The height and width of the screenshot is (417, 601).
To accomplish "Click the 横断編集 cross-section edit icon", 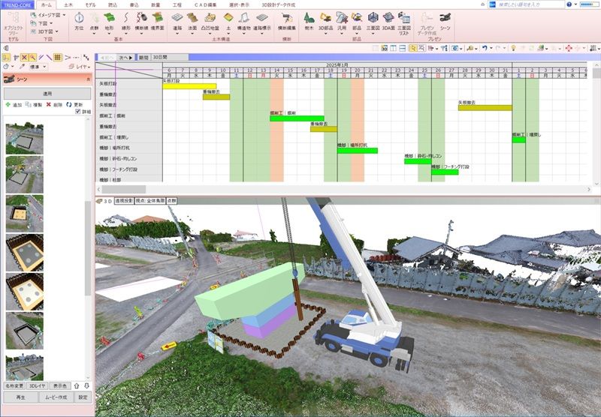I will 285,20.
